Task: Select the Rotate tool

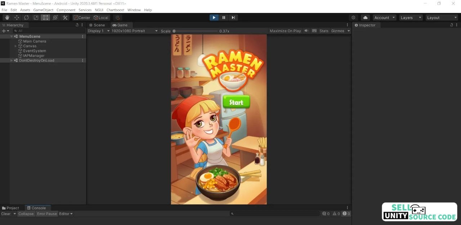Action: click(x=26, y=18)
